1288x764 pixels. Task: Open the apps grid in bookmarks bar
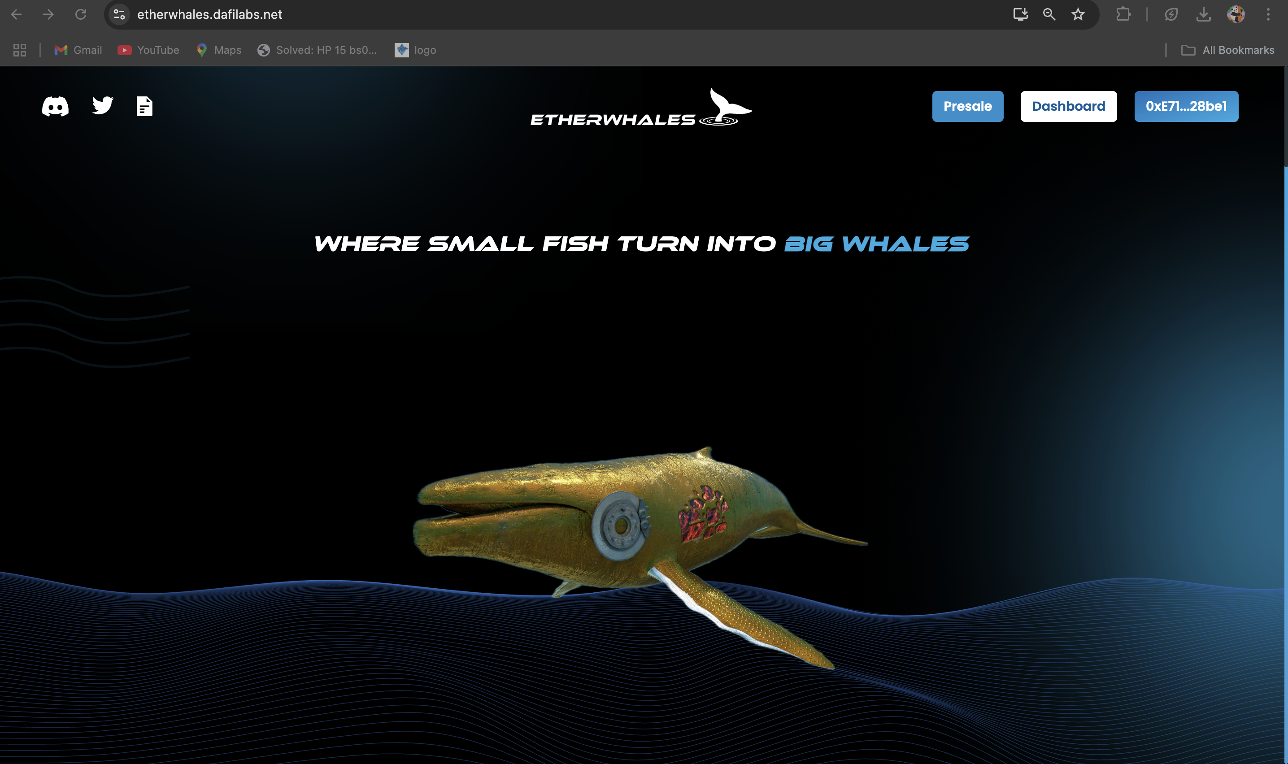click(x=20, y=50)
